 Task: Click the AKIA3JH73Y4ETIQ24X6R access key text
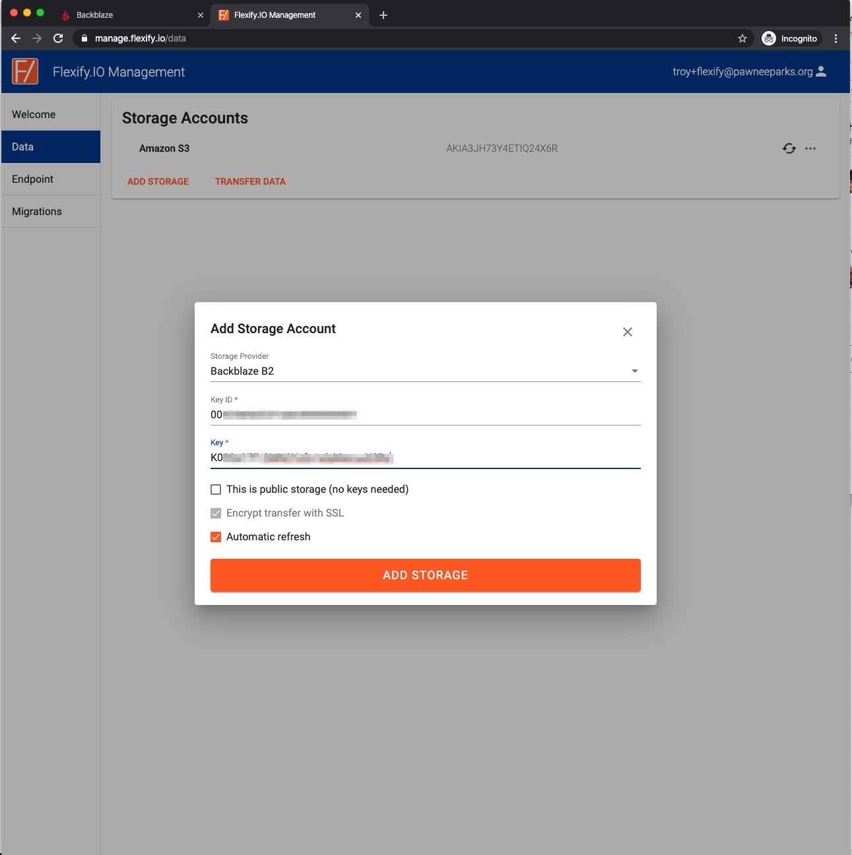pyautogui.click(x=502, y=148)
